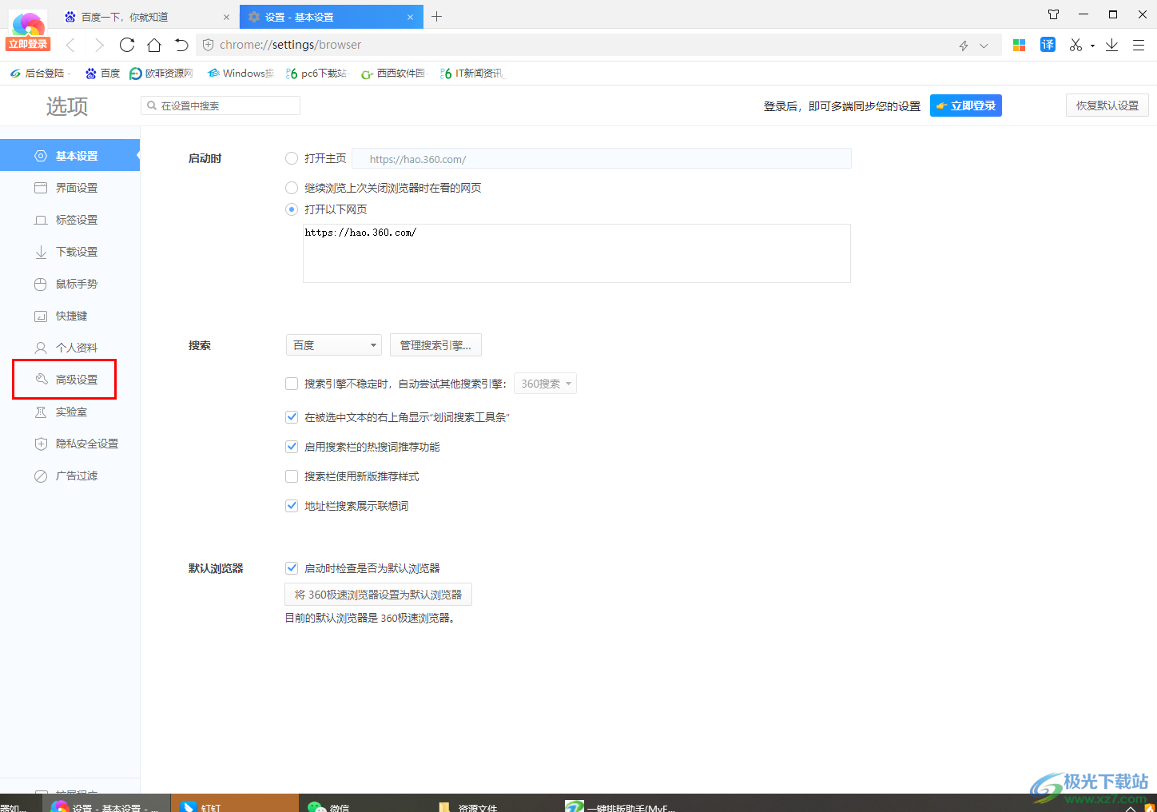This screenshot has width=1157, height=812.
Task: Open the pc6下载站 bookmark
Action: pyautogui.click(x=317, y=73)
